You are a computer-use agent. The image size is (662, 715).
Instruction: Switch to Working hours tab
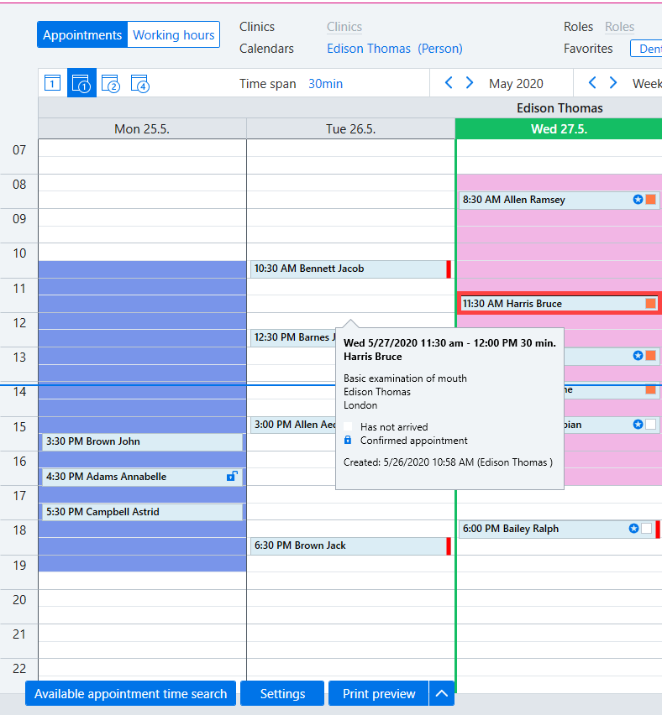[174, 34]
